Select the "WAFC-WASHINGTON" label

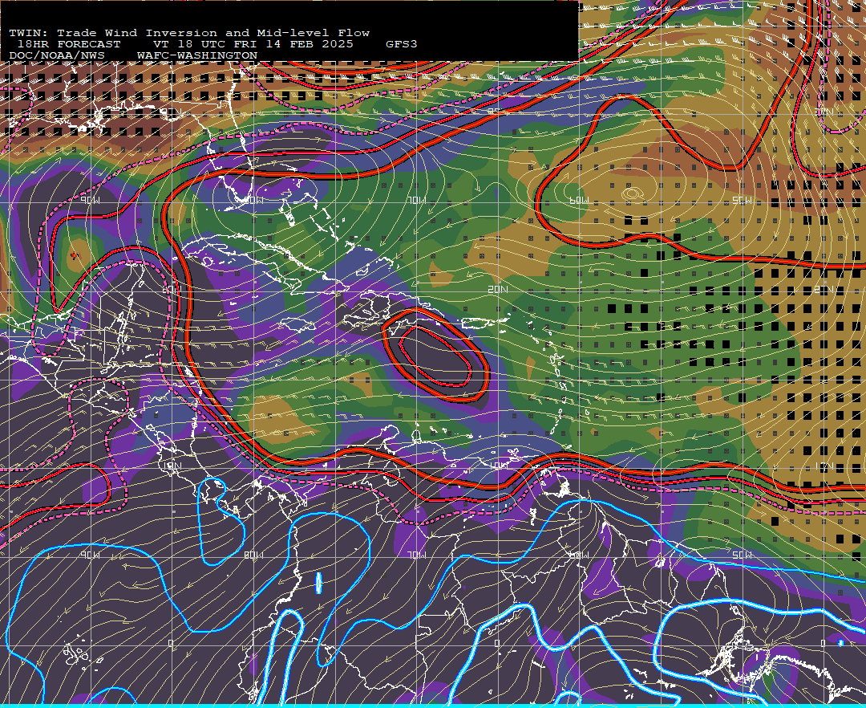pyautogui.click(x=196, y=56)
